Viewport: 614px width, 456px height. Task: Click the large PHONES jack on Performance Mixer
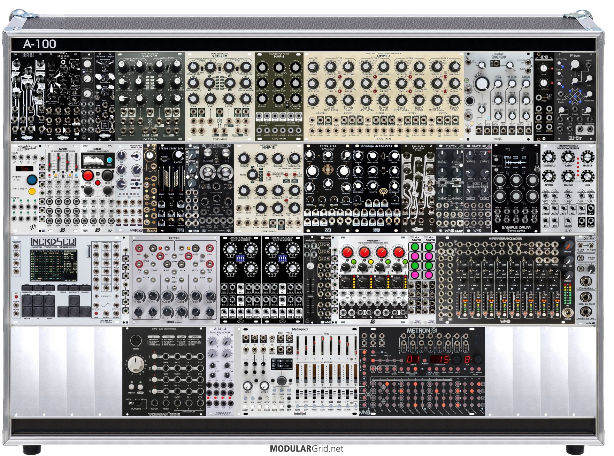point(568,312)
